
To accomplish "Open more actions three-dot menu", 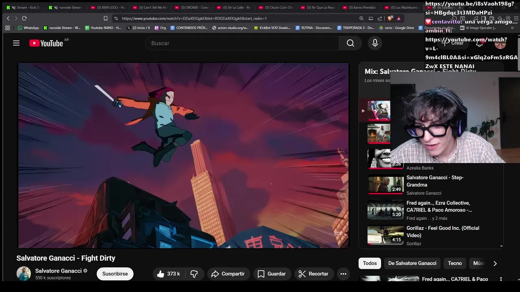I will 343,274.
